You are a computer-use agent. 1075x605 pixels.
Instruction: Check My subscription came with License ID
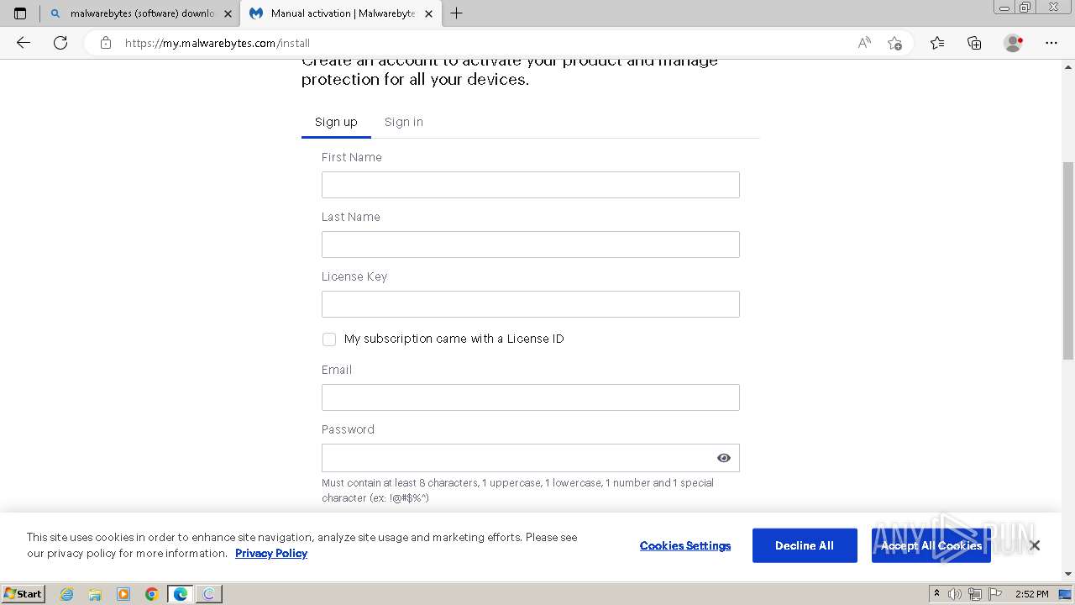pyautogui.click(x=329, y=339)
